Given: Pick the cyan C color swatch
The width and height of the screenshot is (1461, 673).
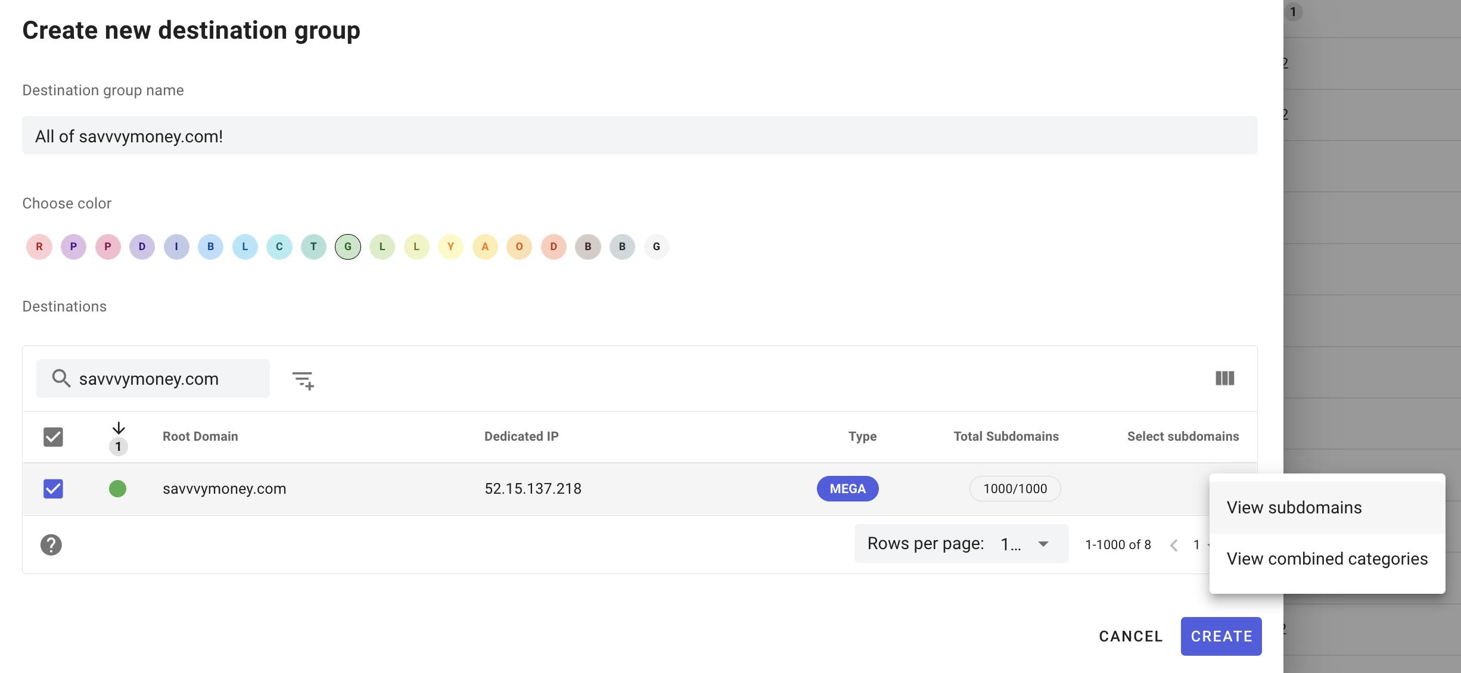Looking at the screenshot, I should click(279, 247).
